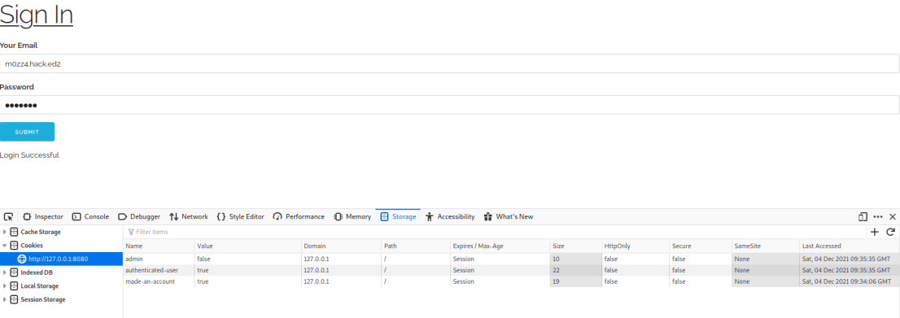Sort cookies by HttpOnly column header
The image size is (900, 318).
[636, 246]
